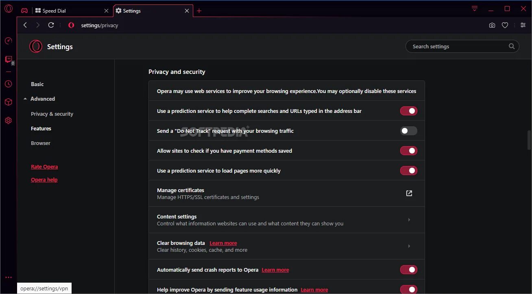Go back to the previous page

[25, 25]
